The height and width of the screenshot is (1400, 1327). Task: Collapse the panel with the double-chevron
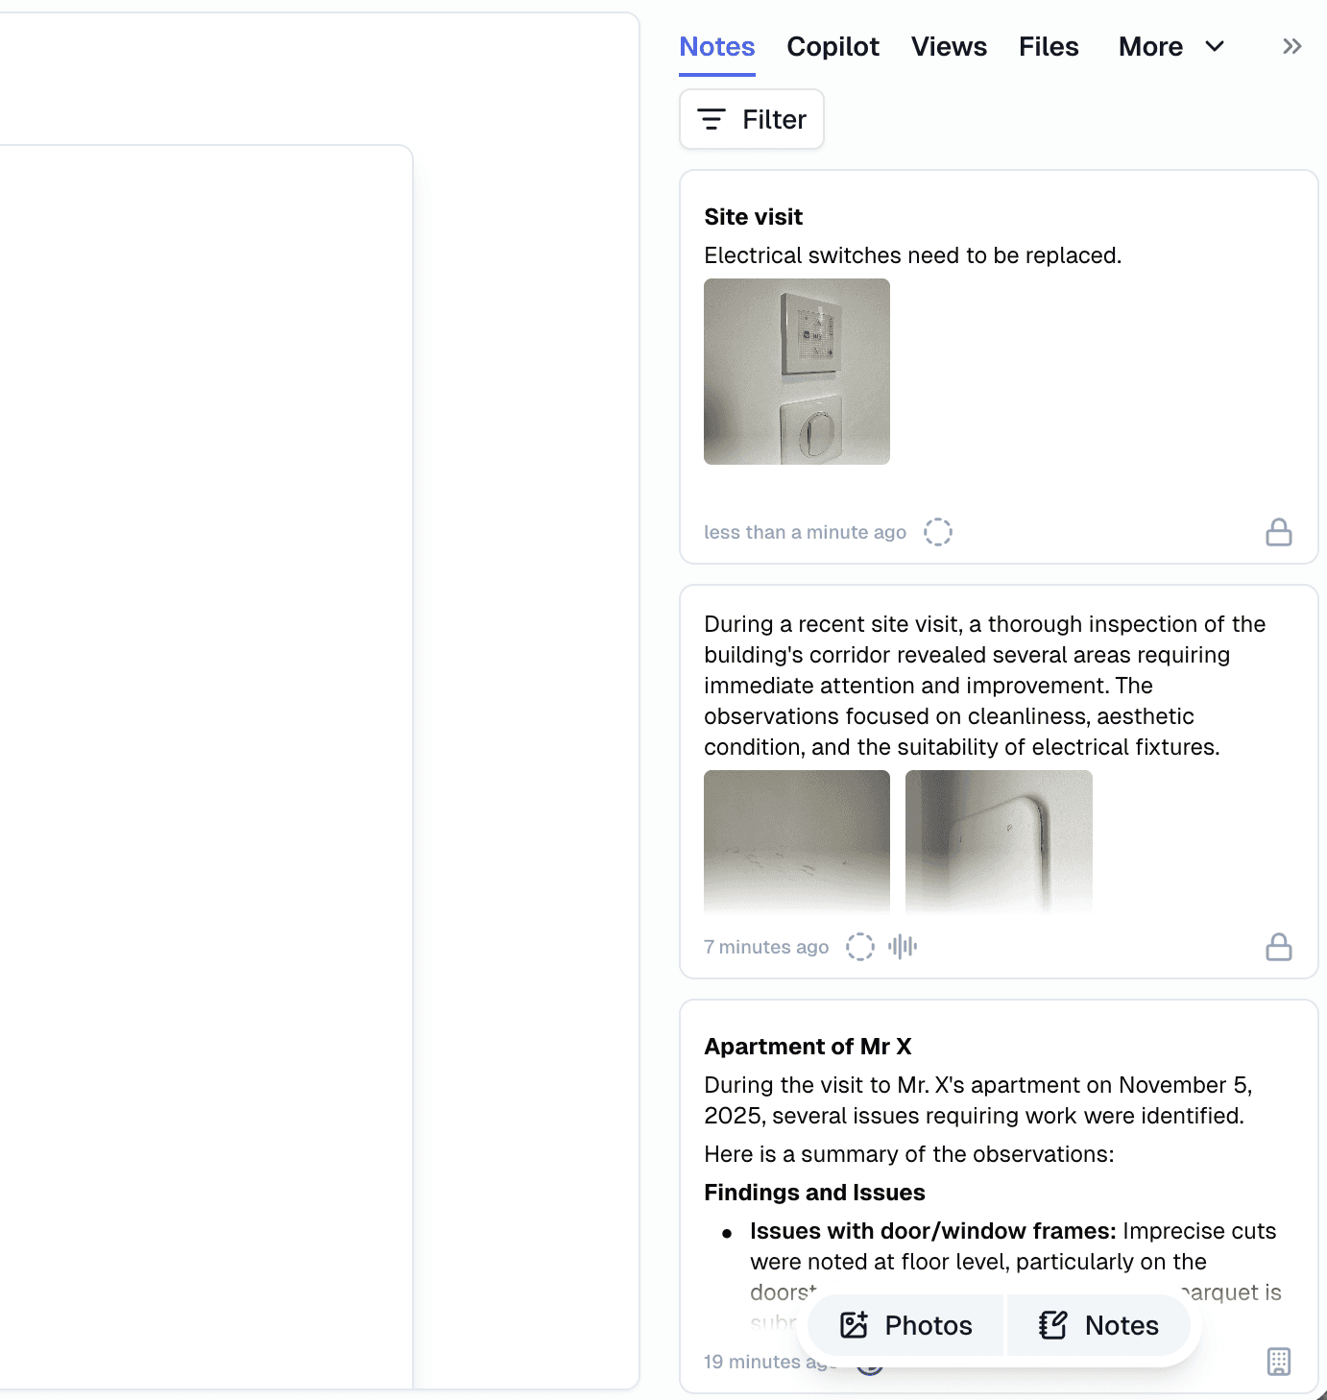(x=1291, y=45)
